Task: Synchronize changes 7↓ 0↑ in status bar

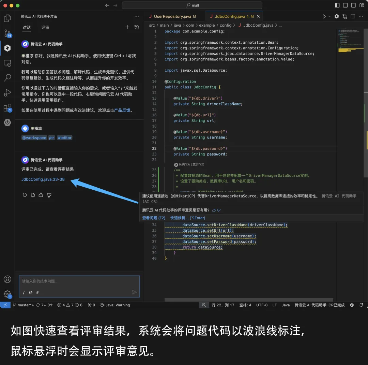Action: pyautogui.click(x=44, y=305)
